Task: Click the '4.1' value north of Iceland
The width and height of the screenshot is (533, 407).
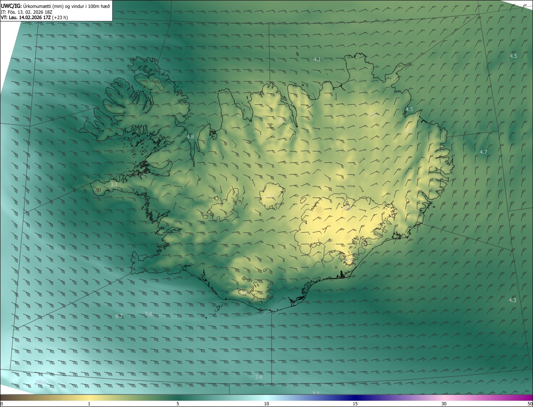Action: [x=317, y=60]
